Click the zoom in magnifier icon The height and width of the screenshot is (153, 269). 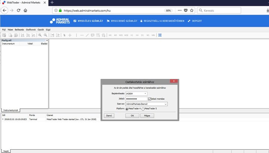40,35
